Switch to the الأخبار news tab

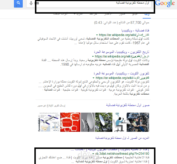coord(108,14)
